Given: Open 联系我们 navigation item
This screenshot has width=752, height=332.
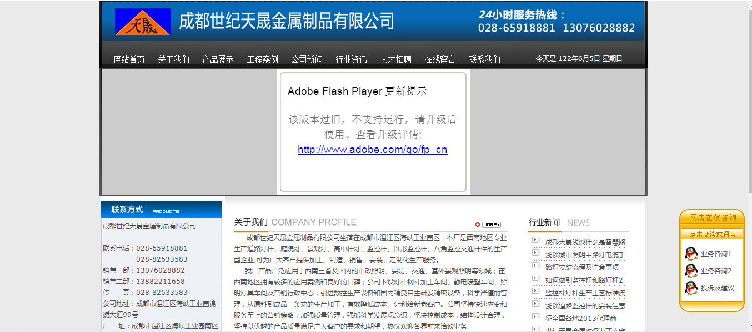Looking at the screenshot, I should [485, 59].
